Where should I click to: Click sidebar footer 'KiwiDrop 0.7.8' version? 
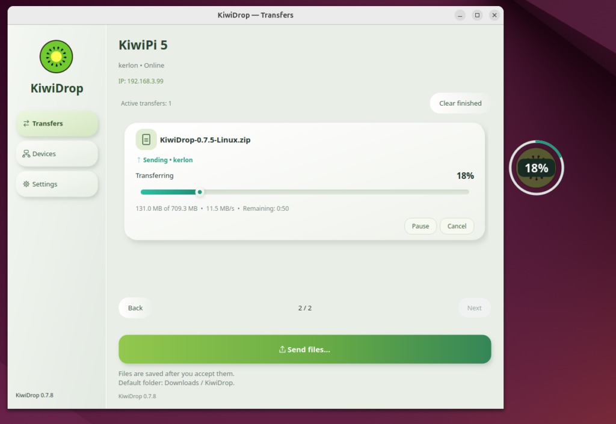[34, 395]
